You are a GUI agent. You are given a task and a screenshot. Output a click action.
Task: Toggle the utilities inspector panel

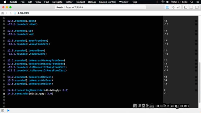(197, 7)
